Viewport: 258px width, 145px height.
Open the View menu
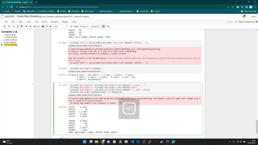click(x=21, y=22)
